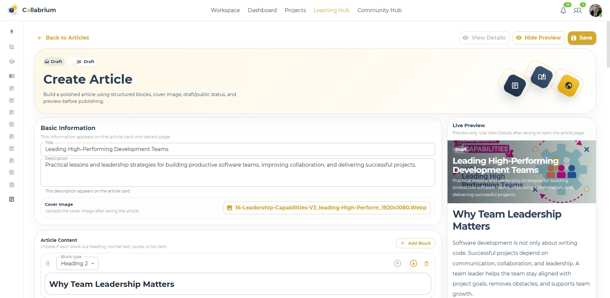Click the Draft status chip in header
Image resolution: width=610 pixels, height=298 pixels.
pyautogui.click(x=54, y=62)
